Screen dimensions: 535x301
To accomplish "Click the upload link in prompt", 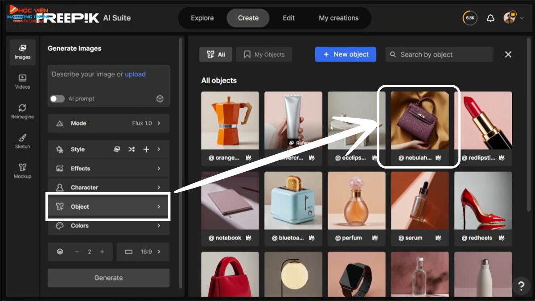I will point(135,74).
